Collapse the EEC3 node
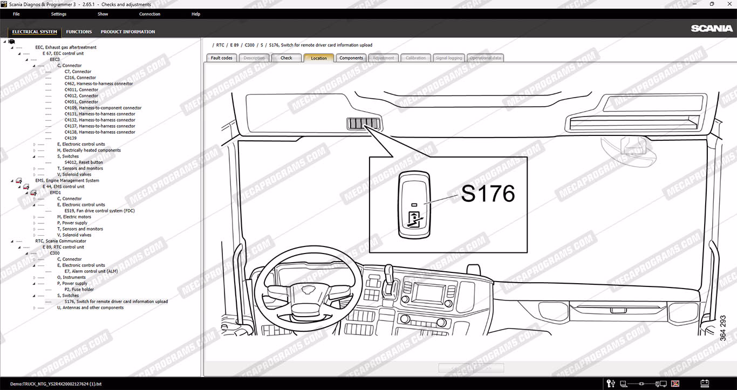Viewport: 737px width, 390px height. (x=26, y=59)
